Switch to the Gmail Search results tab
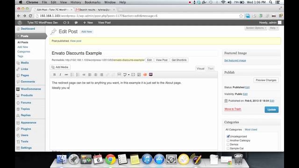 [95, 9]
